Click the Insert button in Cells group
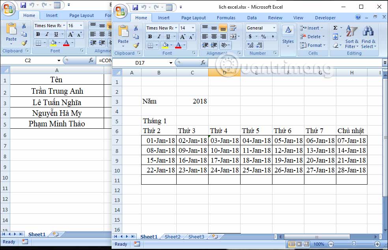Viewport: 388px width, 250px height. [x=312, y=28]
